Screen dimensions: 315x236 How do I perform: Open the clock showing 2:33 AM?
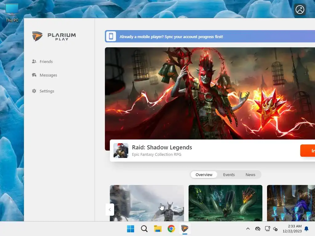tap(292, 229)
